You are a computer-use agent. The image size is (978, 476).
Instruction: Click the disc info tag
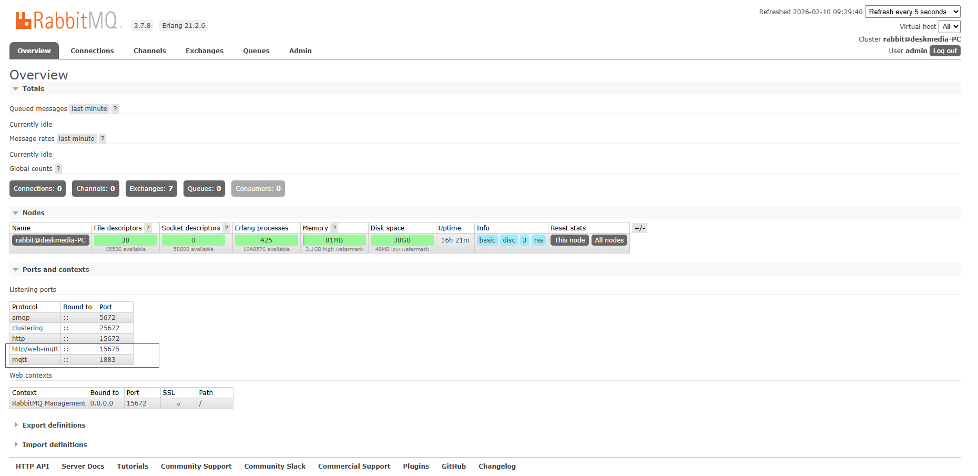(509, 240)
